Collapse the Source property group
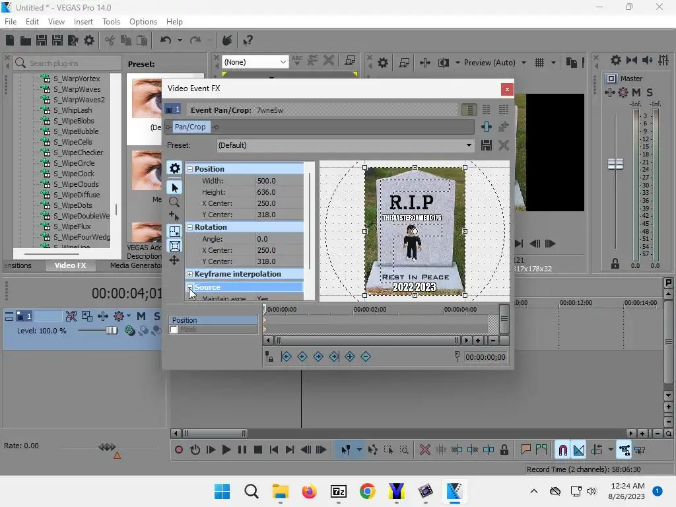This screenshot has height=507, width=676. tap(189, 287)
